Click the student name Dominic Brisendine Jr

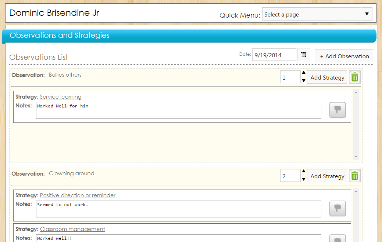[54, 13]
